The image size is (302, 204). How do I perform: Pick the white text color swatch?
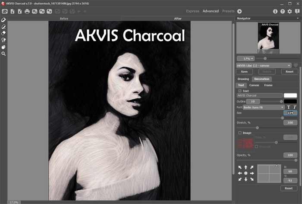[x=290, y=95]
